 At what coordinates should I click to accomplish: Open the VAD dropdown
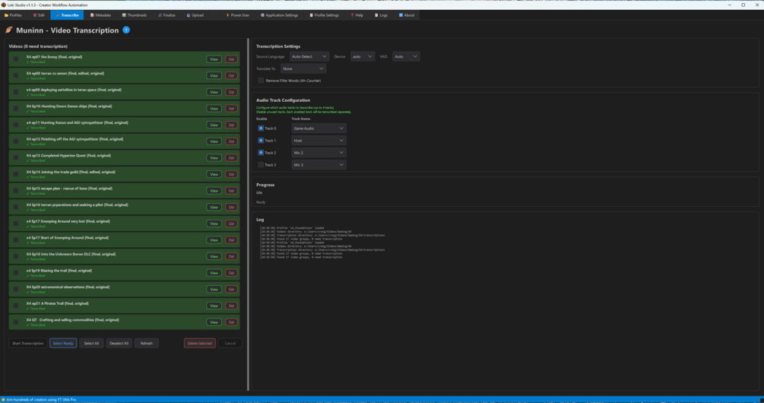[x=406, y=56]
